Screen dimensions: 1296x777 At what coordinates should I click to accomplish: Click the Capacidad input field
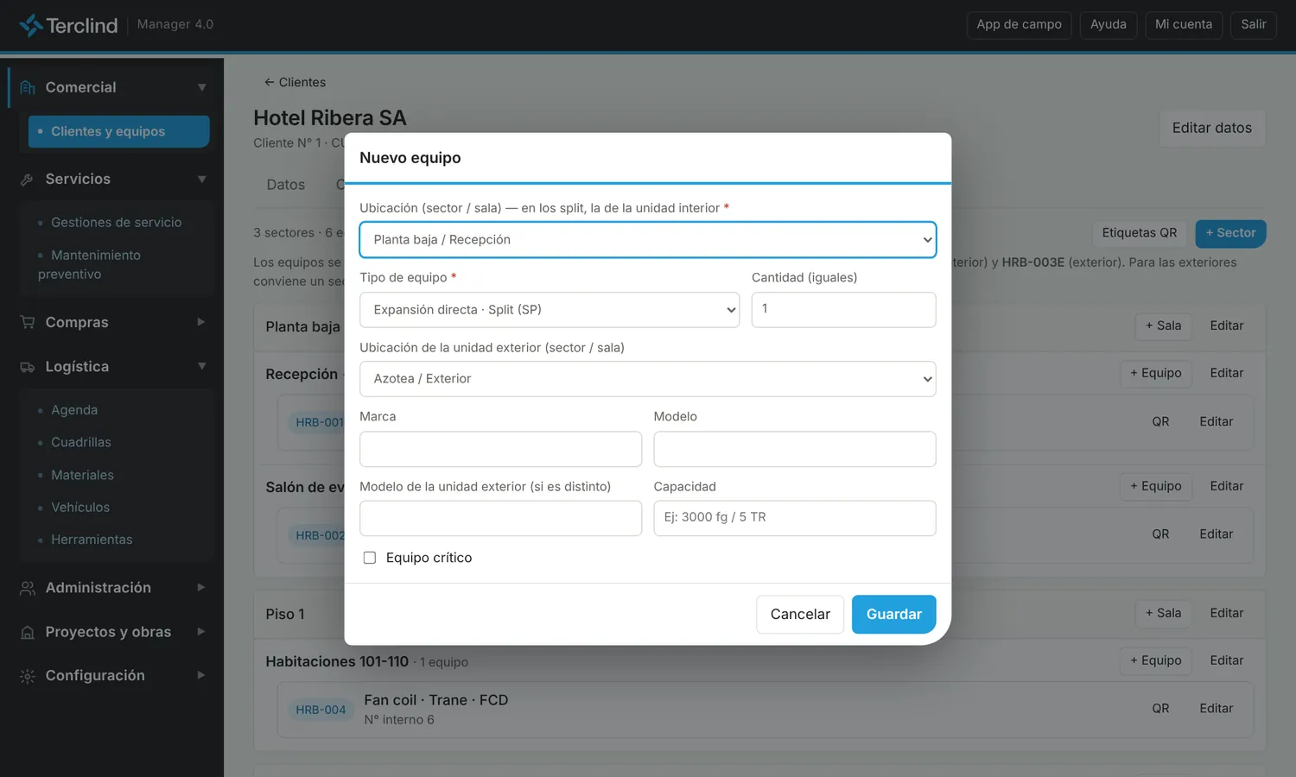[795, 518]
